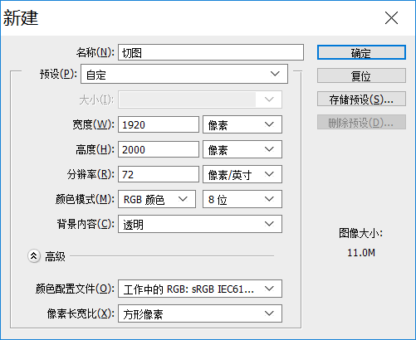The image size is (416, 340).
Task: Open the 高度 unit dropdown 像素
Action: tap(242, 149)
